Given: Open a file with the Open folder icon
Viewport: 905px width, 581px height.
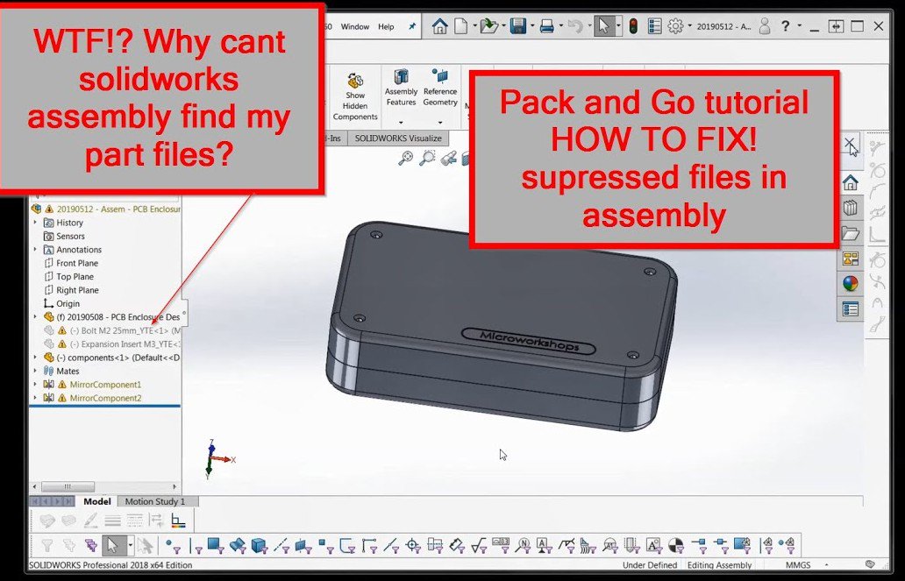Looking at the screenshot, I should [488, 26].
